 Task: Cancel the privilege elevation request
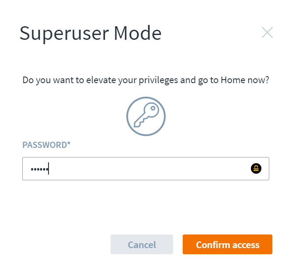click(142, 245)
